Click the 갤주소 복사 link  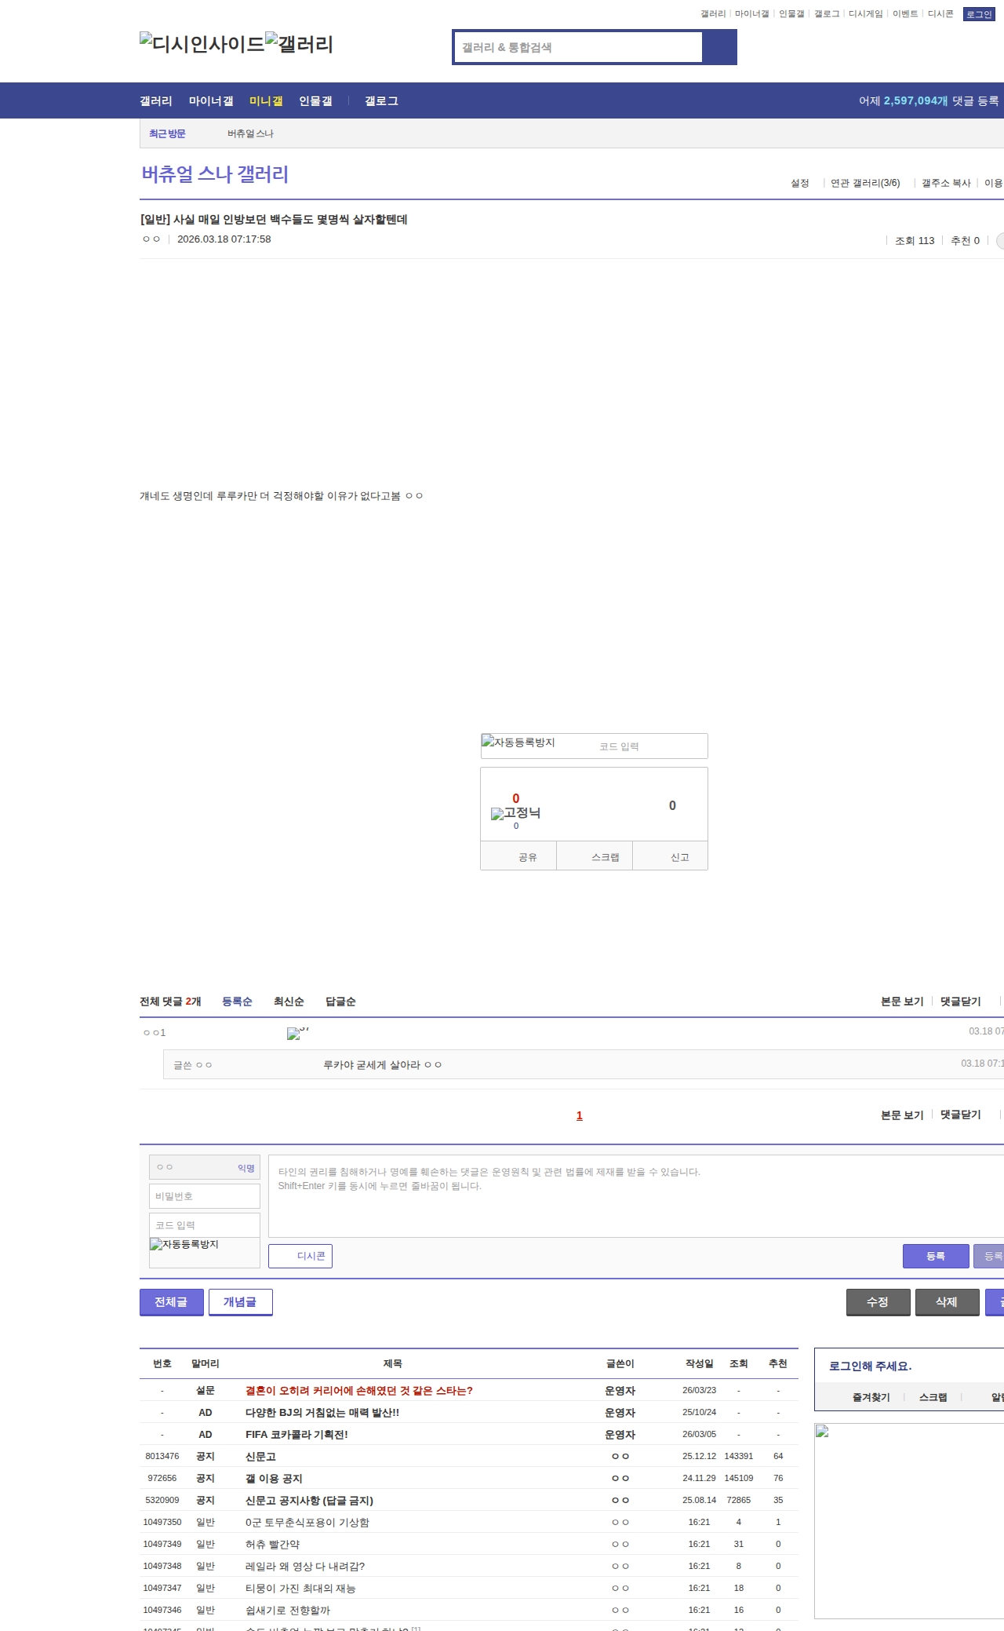coord(946,183)
